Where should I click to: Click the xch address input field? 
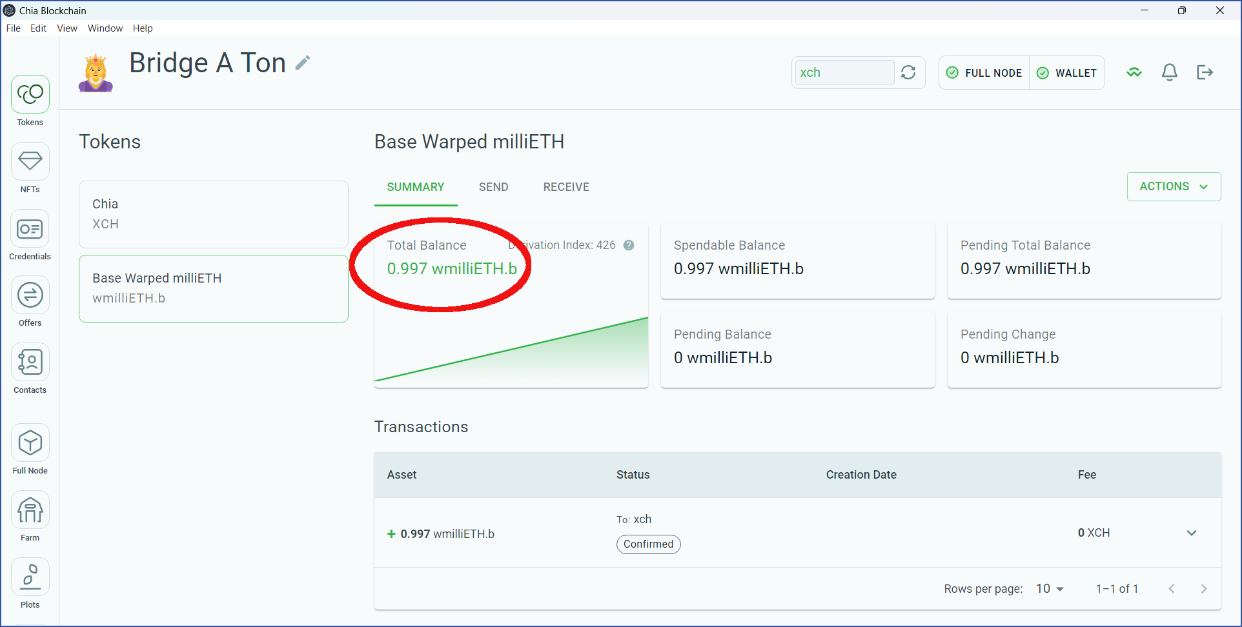click(843, 72)
